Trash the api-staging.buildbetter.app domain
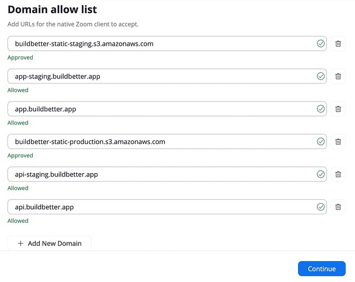 pyautogui.click(x=338, y=174)
